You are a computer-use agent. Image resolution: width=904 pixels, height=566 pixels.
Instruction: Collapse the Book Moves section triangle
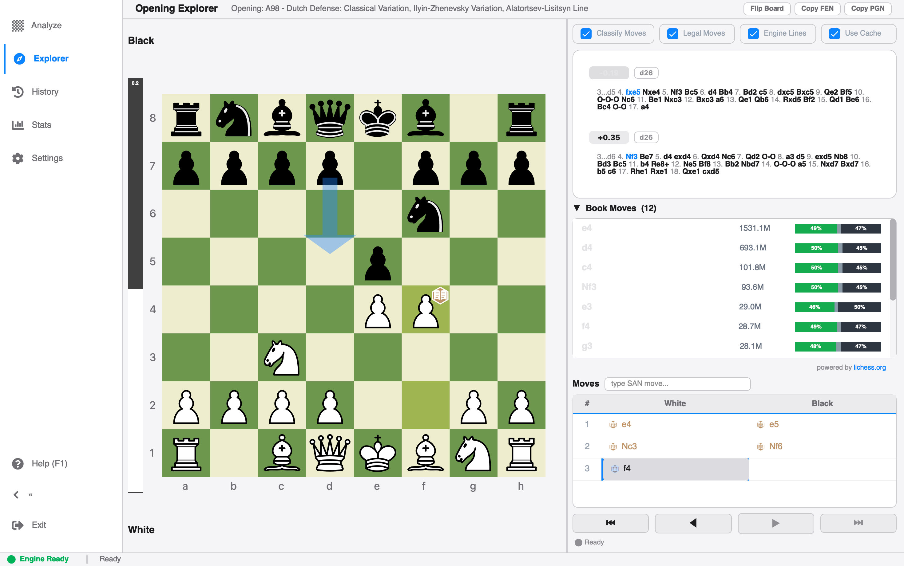pyautogui.click(x=577, y=208)
